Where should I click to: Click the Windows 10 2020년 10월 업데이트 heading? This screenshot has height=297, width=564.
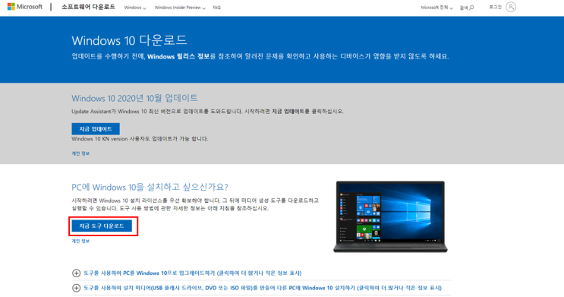134,98
